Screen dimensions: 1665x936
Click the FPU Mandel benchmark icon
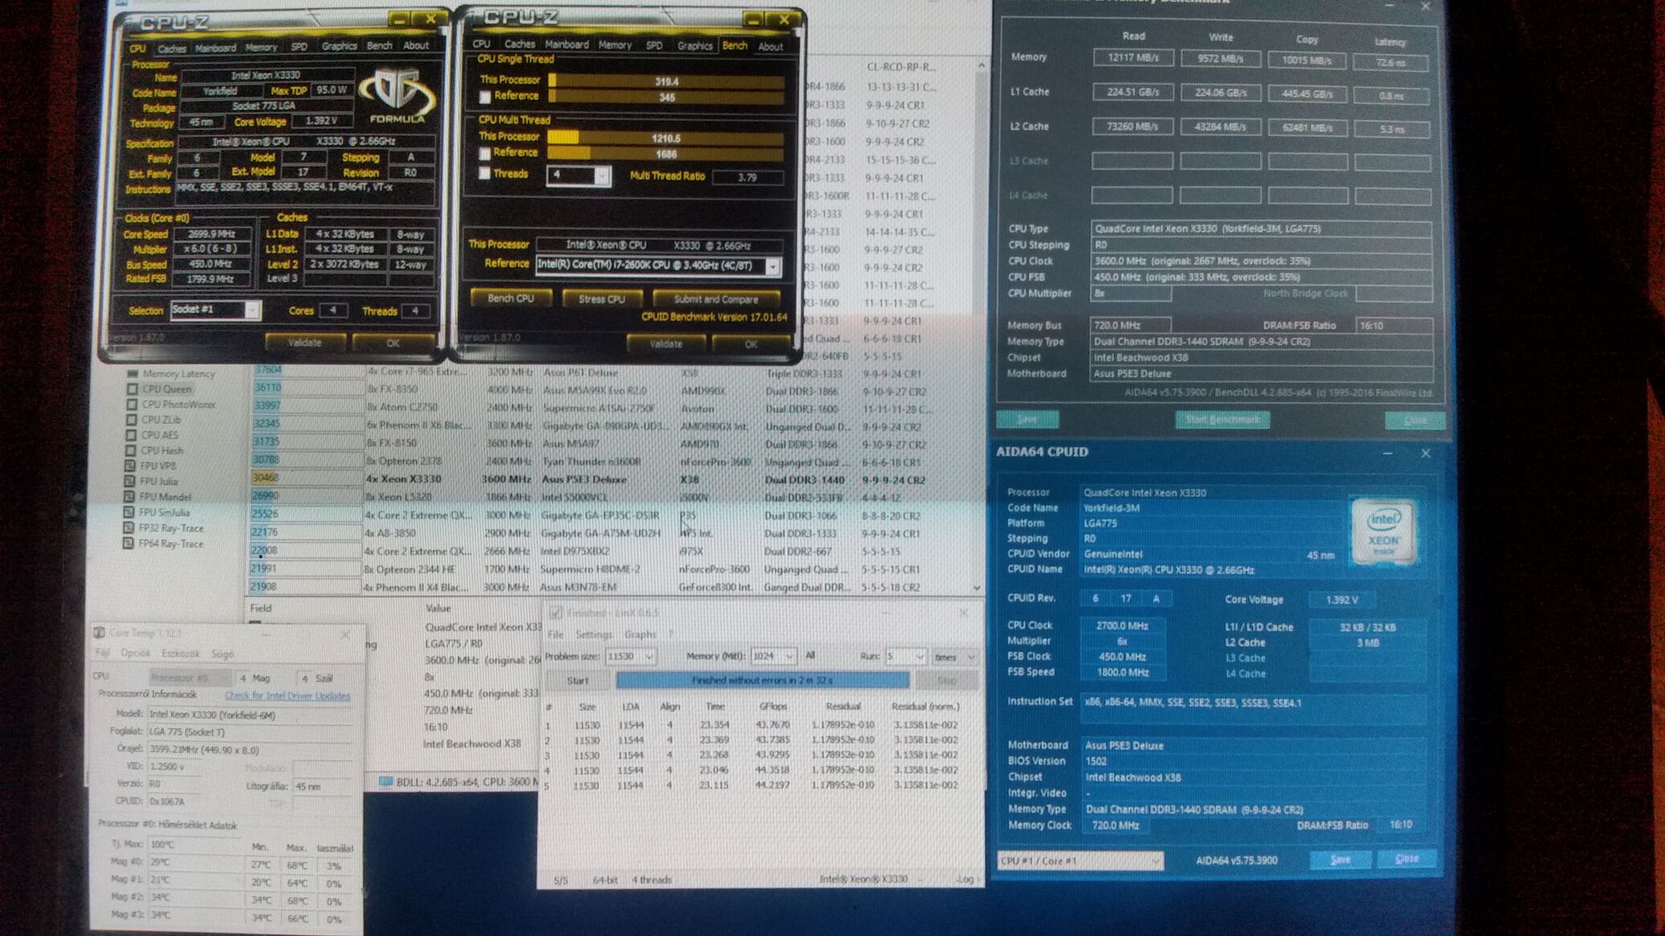pos(129,497)
